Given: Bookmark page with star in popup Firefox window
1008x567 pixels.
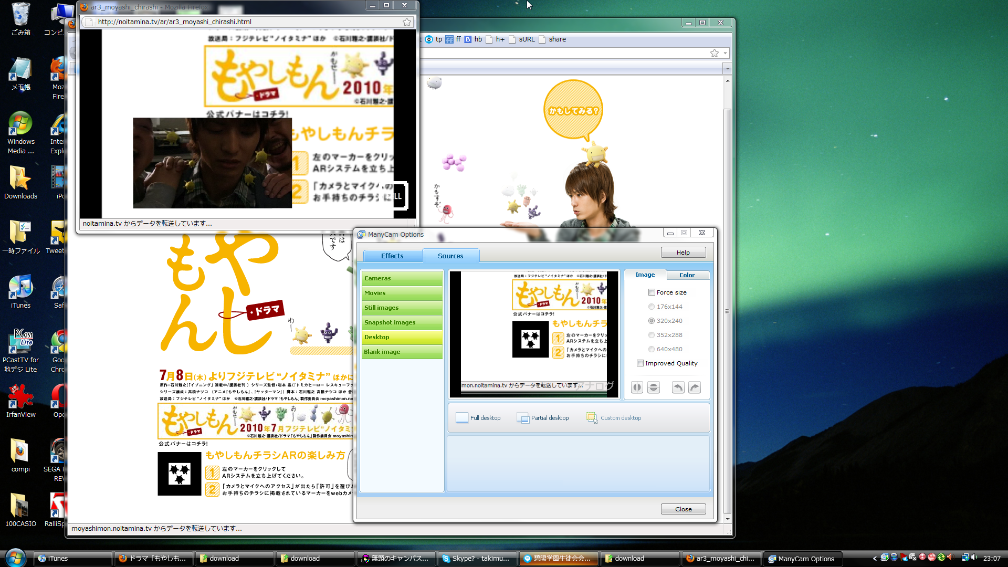Looking at the screenshot, I should [407, 22].
